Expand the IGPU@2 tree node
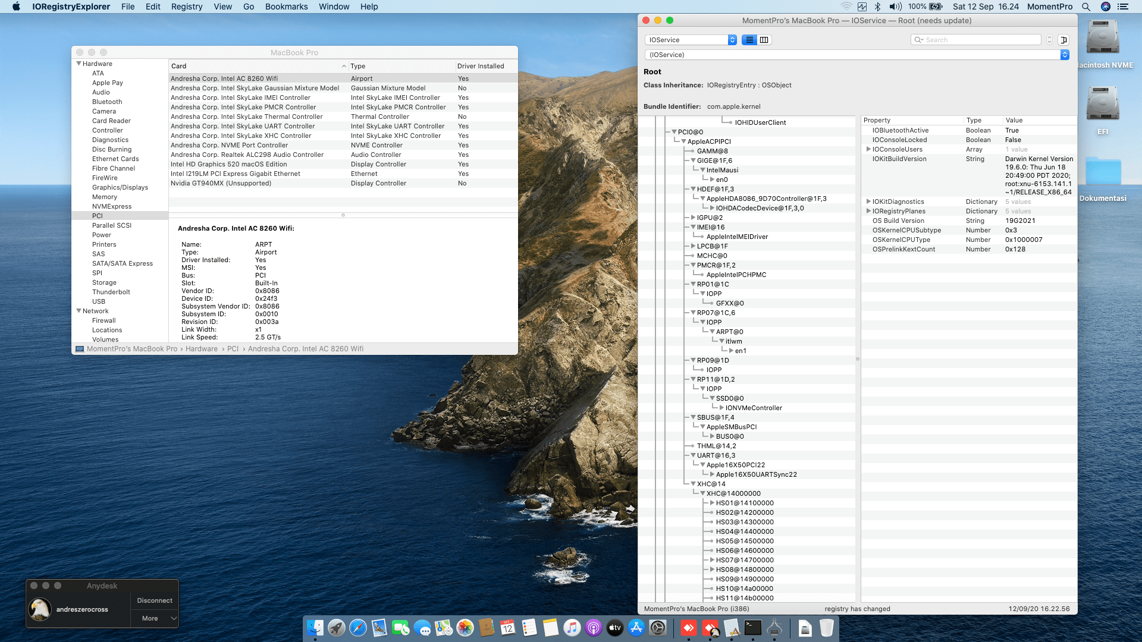Viewport: 1142px width, 642px height. 693,218
